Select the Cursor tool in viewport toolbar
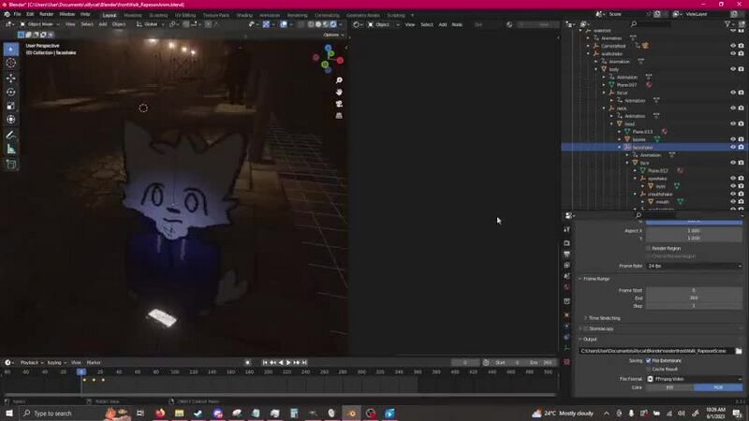 click(11, 63)
